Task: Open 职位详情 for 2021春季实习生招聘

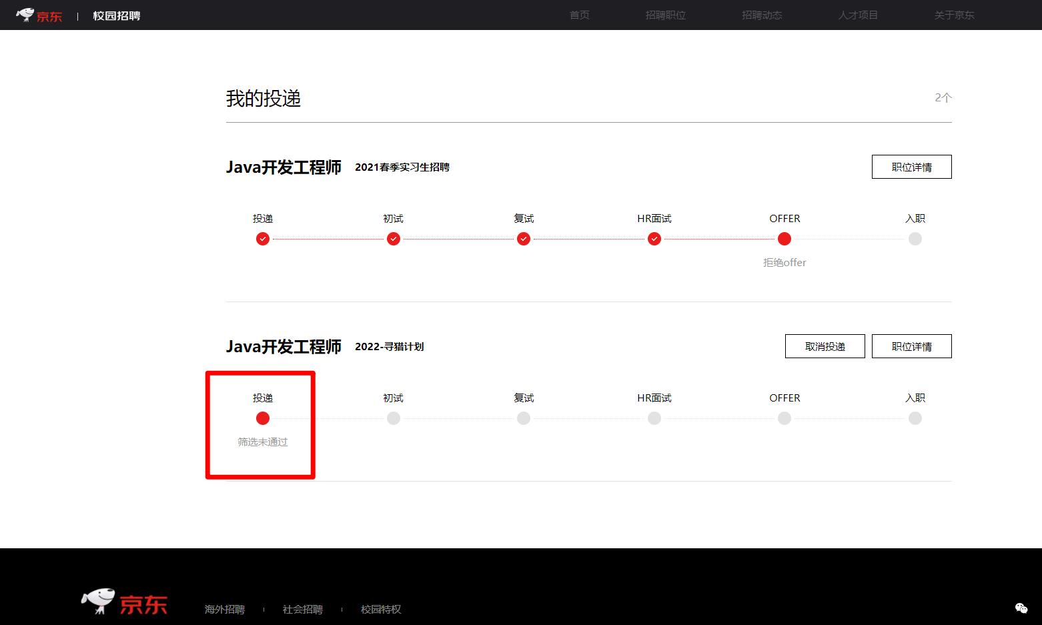Action: tap(911, 167)
